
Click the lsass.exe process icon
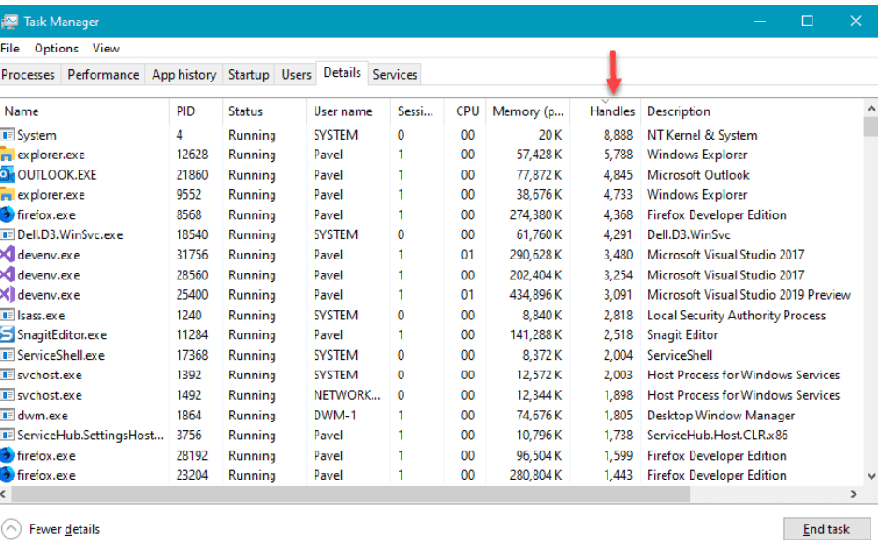coord(7,315)
